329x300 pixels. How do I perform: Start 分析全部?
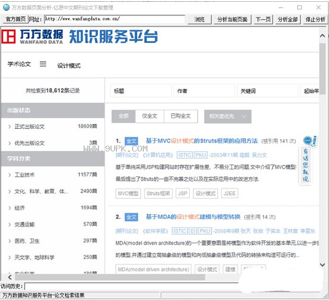[x=288, y=20]
